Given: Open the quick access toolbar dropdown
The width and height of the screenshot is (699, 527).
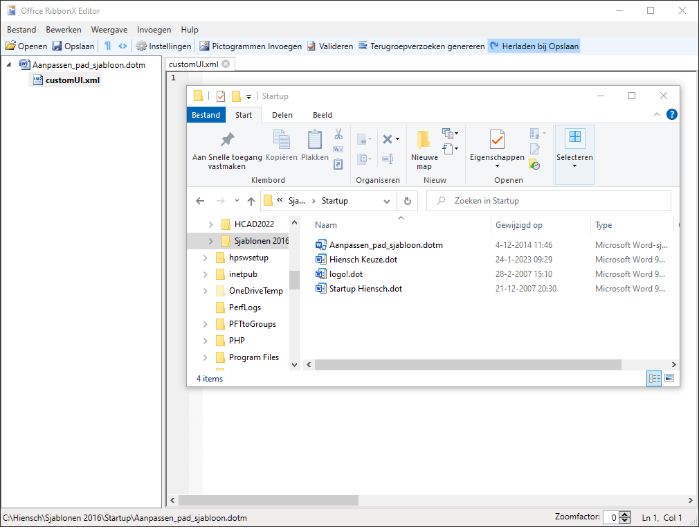Looking at the screenshot, I should [248, 96].
